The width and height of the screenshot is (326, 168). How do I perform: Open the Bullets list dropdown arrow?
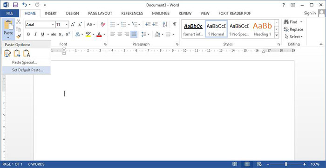118,25
